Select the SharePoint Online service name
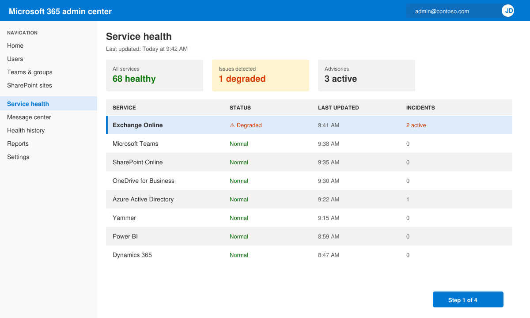Screen dimensions: 530x318 (x=138, y=162)
